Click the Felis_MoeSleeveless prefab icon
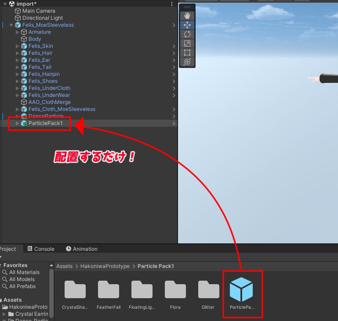Image resolution: width=338 pixels, height=321 pixels. [x=18, y=25]
